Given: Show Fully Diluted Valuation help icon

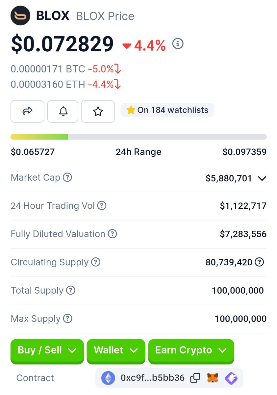Looking at the screenshot, I should pyautogui.click(x=113, y=234).
